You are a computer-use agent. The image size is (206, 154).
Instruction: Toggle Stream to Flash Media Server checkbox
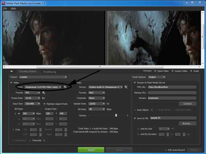[x=135, y=82]
